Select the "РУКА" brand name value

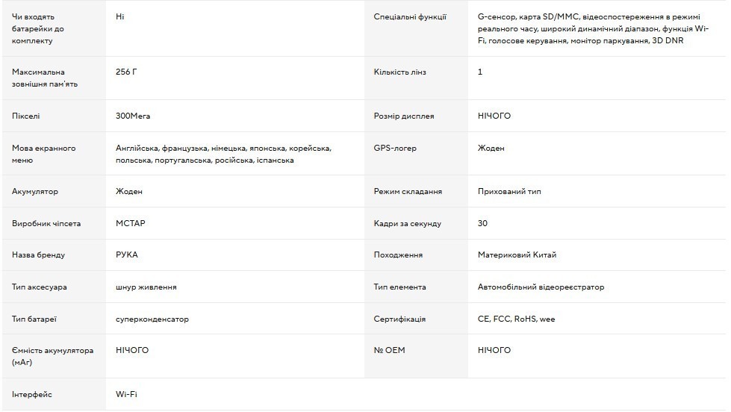(x=127, y=255)
